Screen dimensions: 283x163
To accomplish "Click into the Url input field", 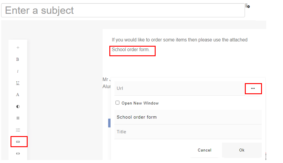I will (x=179, y=88).
